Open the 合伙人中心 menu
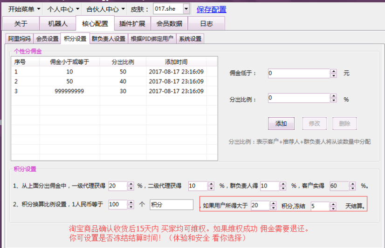This screenshot has height=248, width=385. click(106, 9)
